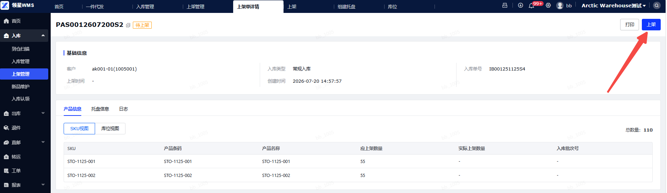Screen dimensions: 667x193
Task: Switch to the 上架 top tab
Action: [292, 7]
